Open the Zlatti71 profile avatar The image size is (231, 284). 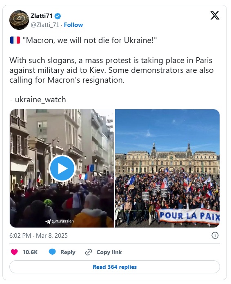click(19, 20)
